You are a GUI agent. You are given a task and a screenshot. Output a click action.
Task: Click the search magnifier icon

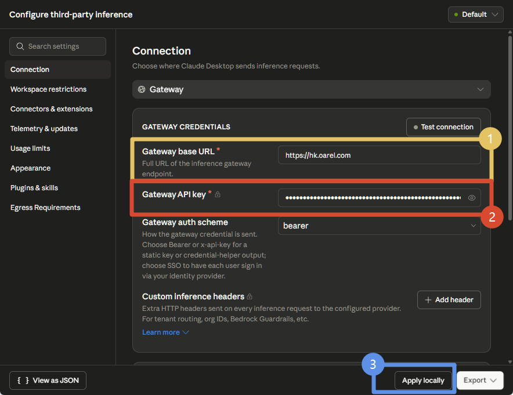click(20, 46)
